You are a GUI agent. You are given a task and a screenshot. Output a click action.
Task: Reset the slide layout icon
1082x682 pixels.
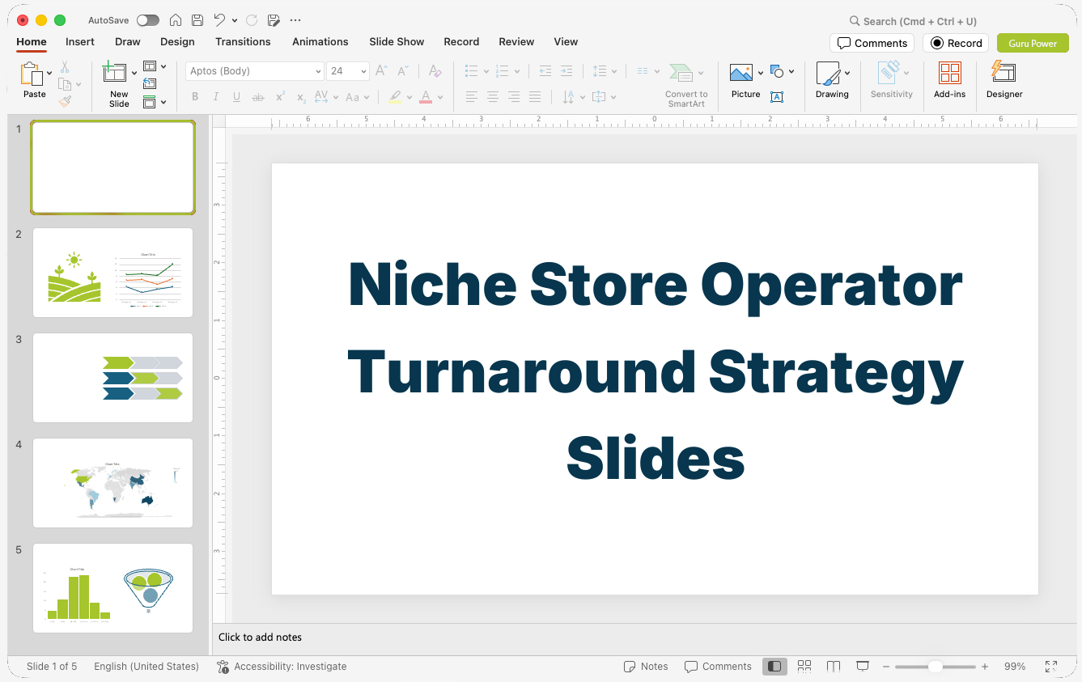(150, 83)
